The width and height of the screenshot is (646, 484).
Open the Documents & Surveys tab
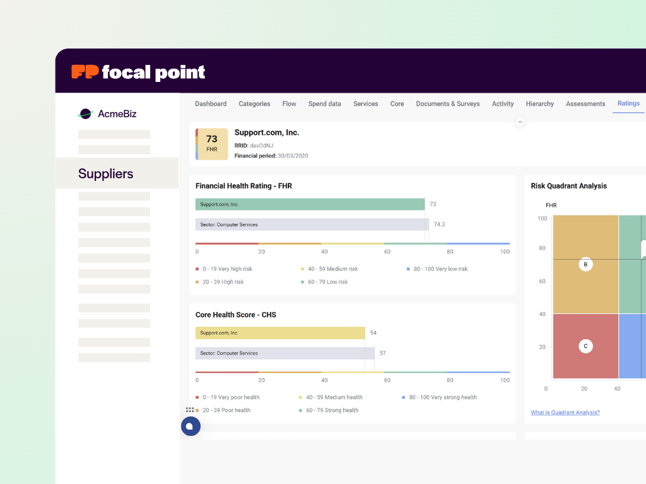[x=448, y=103]
